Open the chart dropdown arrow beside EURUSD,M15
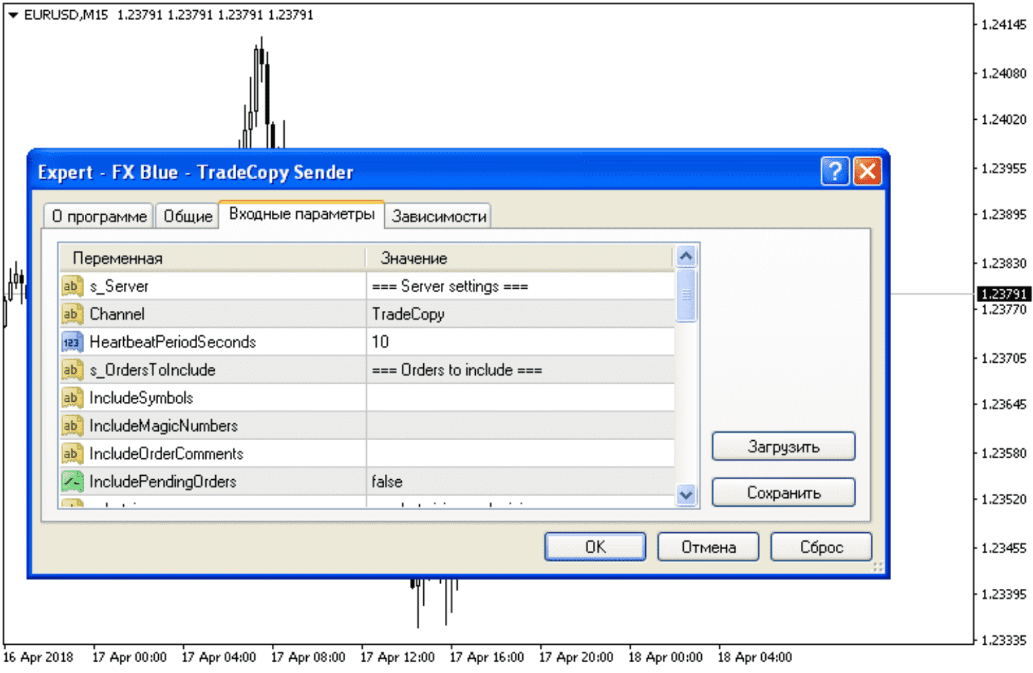 13,15
